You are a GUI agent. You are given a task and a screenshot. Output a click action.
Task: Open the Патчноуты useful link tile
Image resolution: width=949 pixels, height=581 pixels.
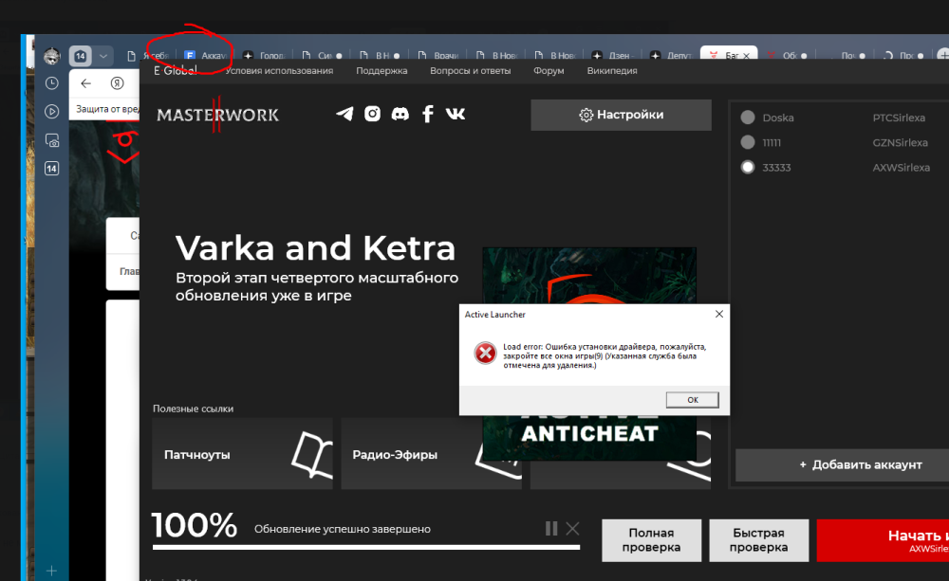[242, 454]
